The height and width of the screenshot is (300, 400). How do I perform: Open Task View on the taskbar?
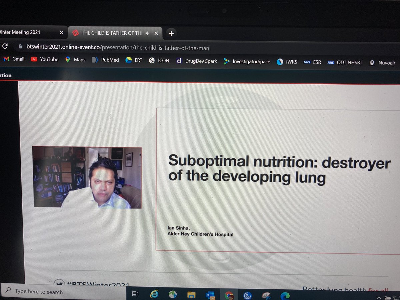click(x=135, y=294)
